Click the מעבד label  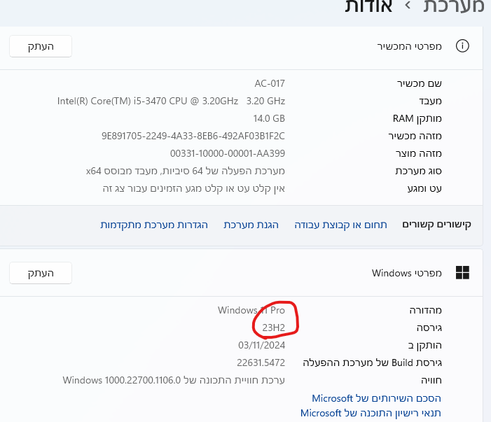click(430, 101)
